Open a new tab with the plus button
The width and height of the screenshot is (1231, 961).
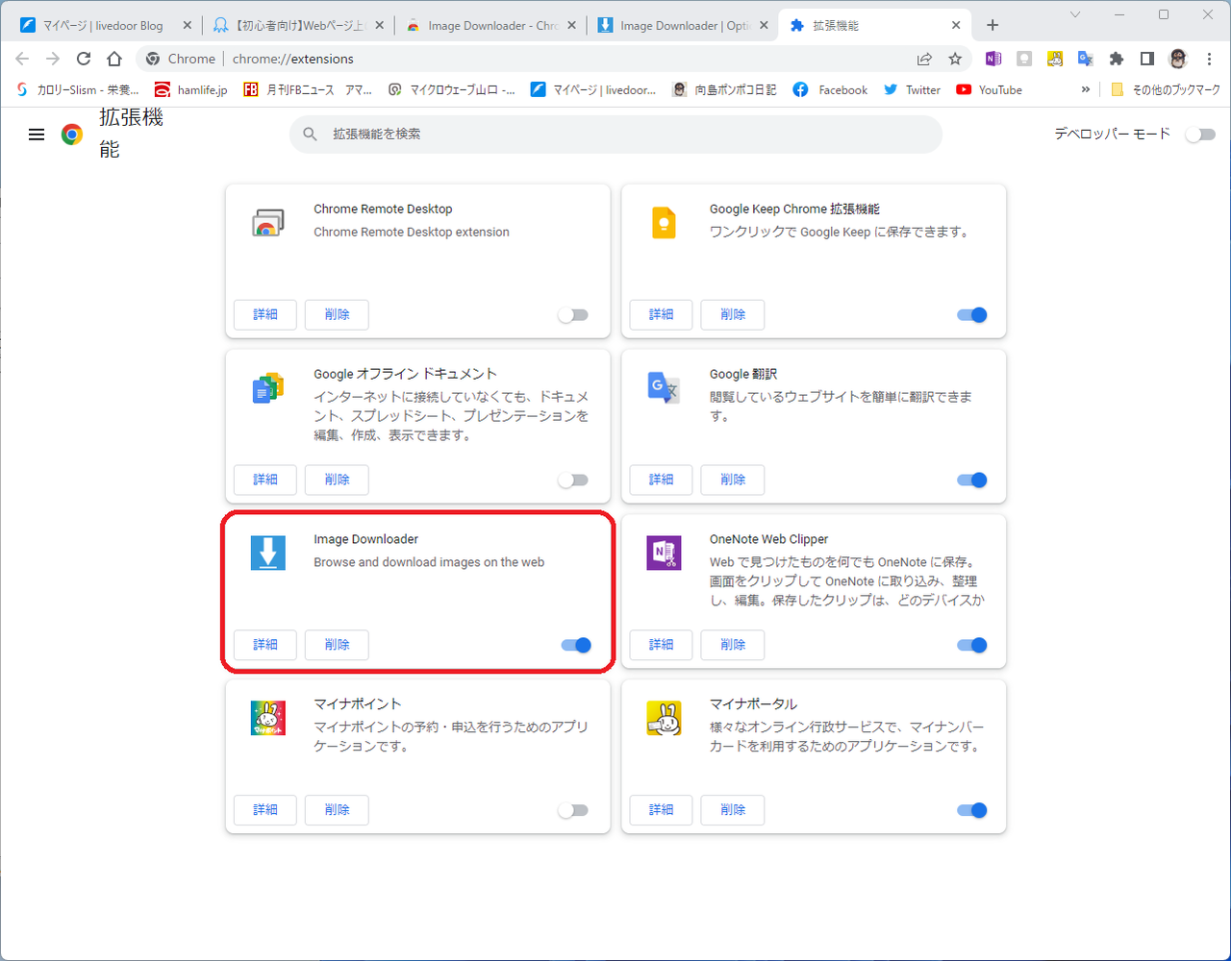click(x=992, y=25)
